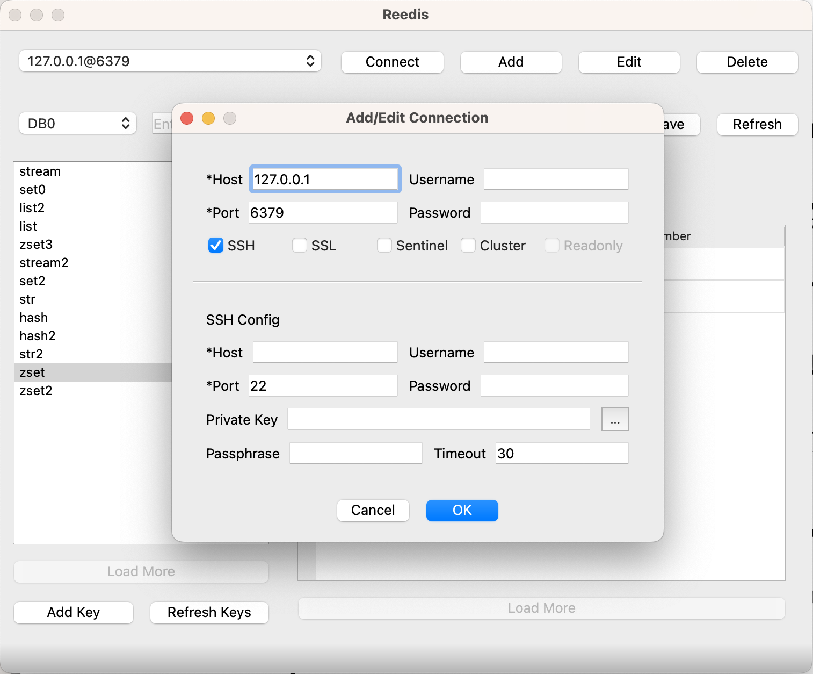813x674 pixels.
Task: Select the 'hash' key in list
Action: [92, 318]
